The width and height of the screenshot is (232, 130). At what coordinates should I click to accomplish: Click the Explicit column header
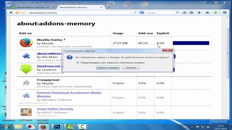tap(163, 33)
